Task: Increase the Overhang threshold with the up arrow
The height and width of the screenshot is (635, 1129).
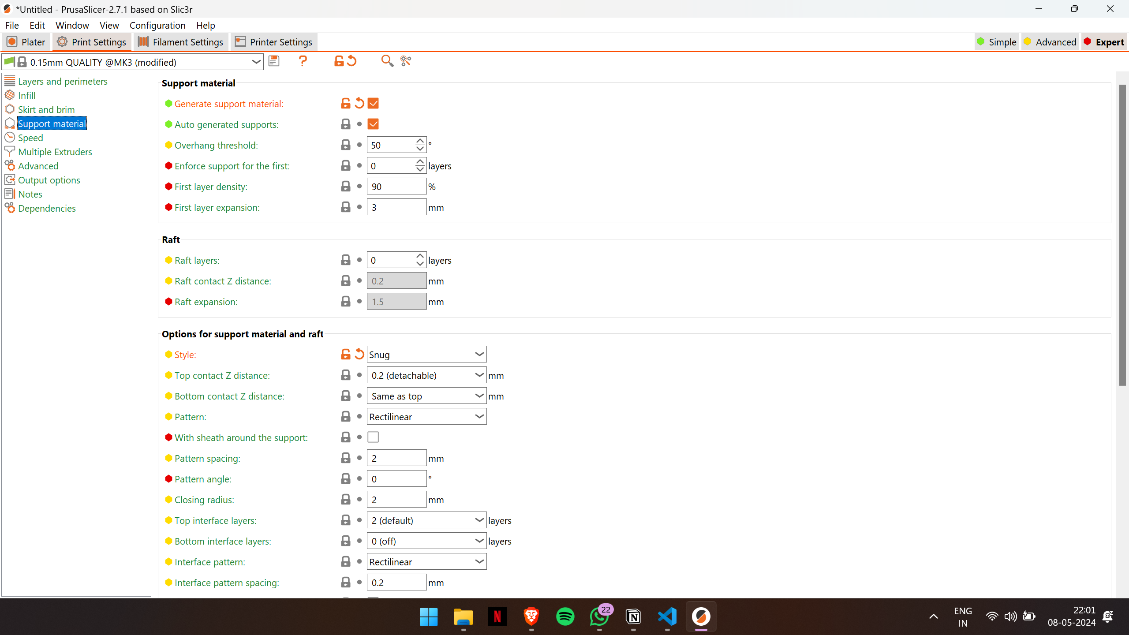Action: pyautogui.click(x=420, y=141)
